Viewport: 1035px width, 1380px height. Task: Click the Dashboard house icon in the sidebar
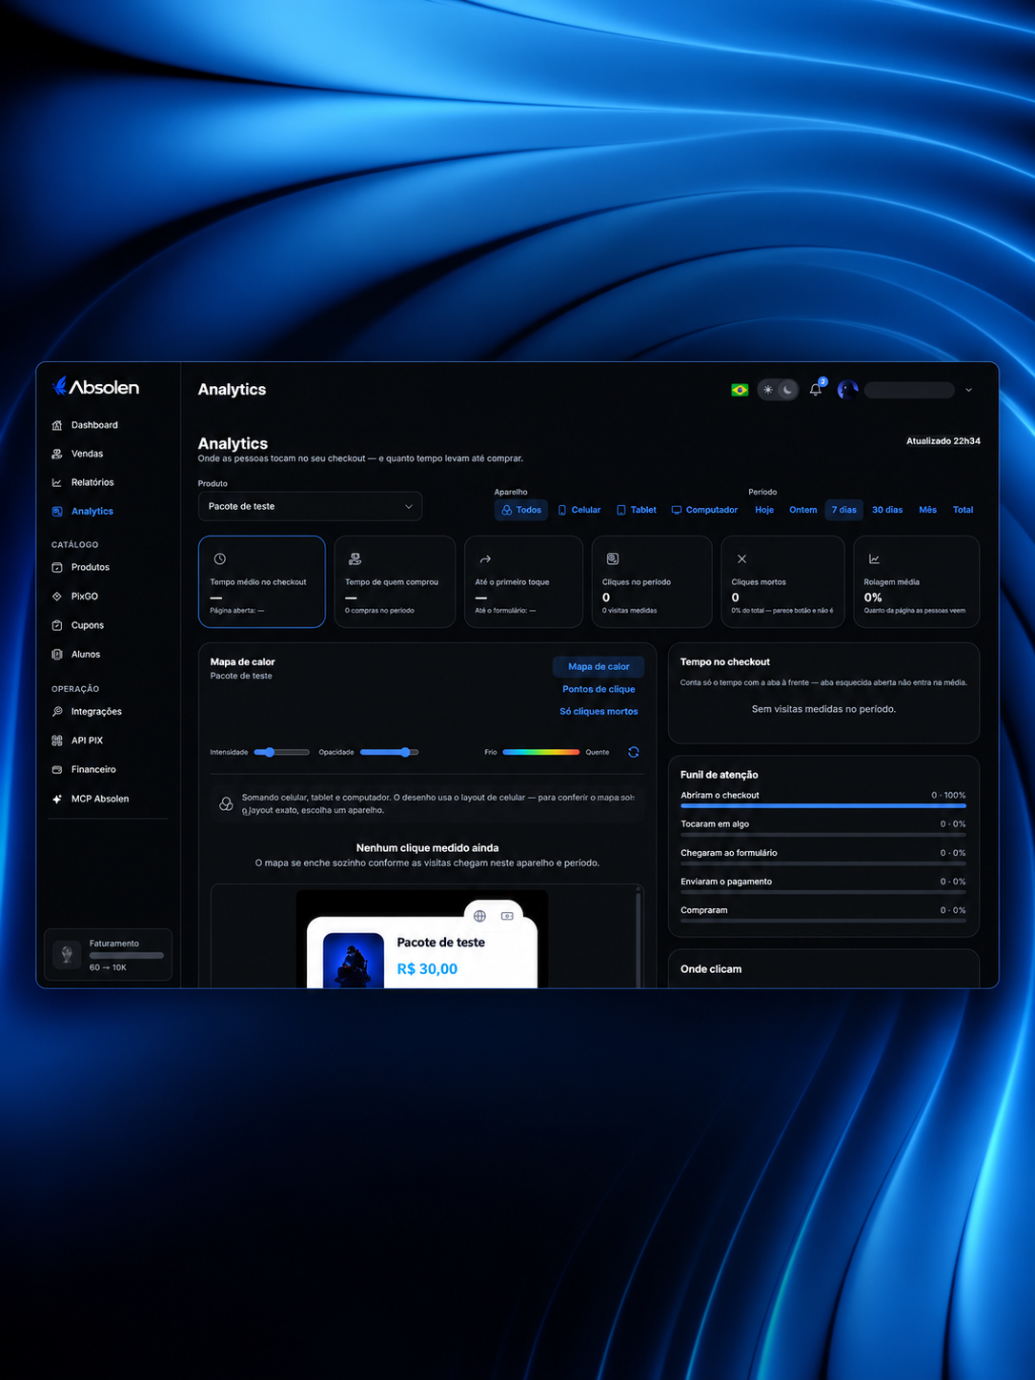[57, 425]
